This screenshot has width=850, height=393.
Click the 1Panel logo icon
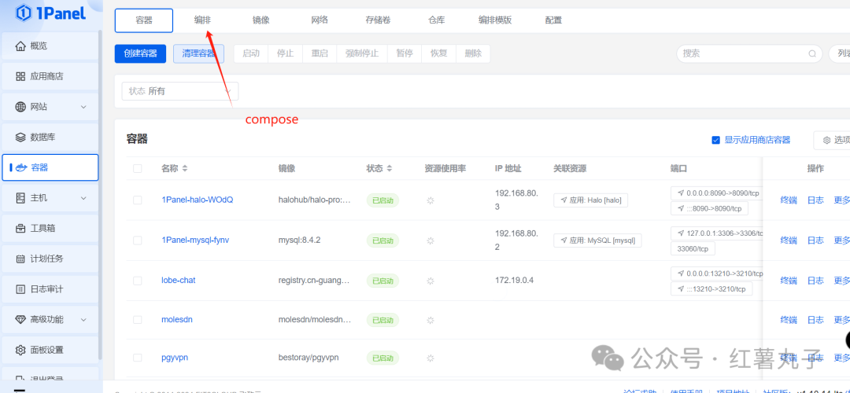point(24,13)
